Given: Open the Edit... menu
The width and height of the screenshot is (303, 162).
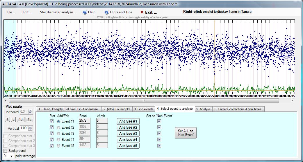Looking at the screenshot, I should click(x=27, y=12).
